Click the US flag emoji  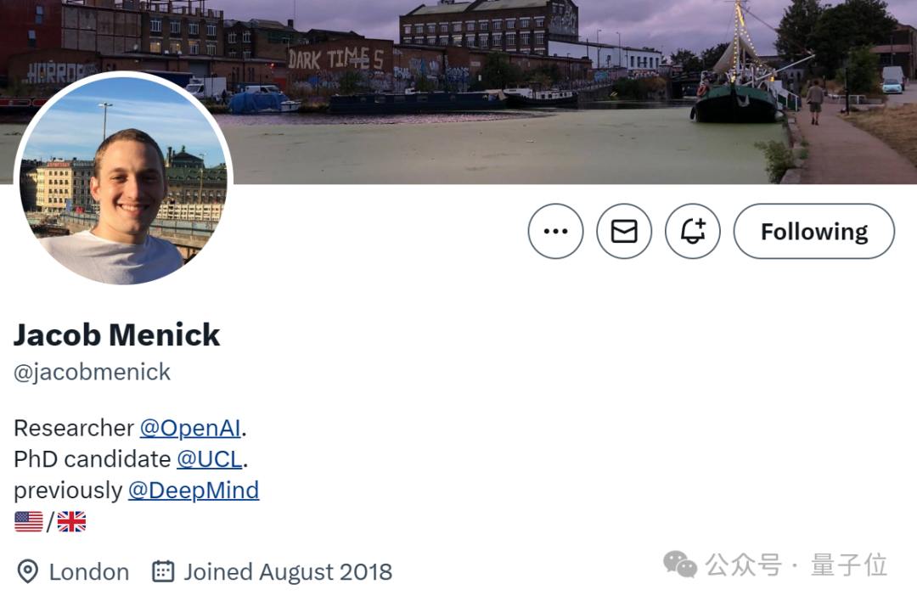coord(29,521)
